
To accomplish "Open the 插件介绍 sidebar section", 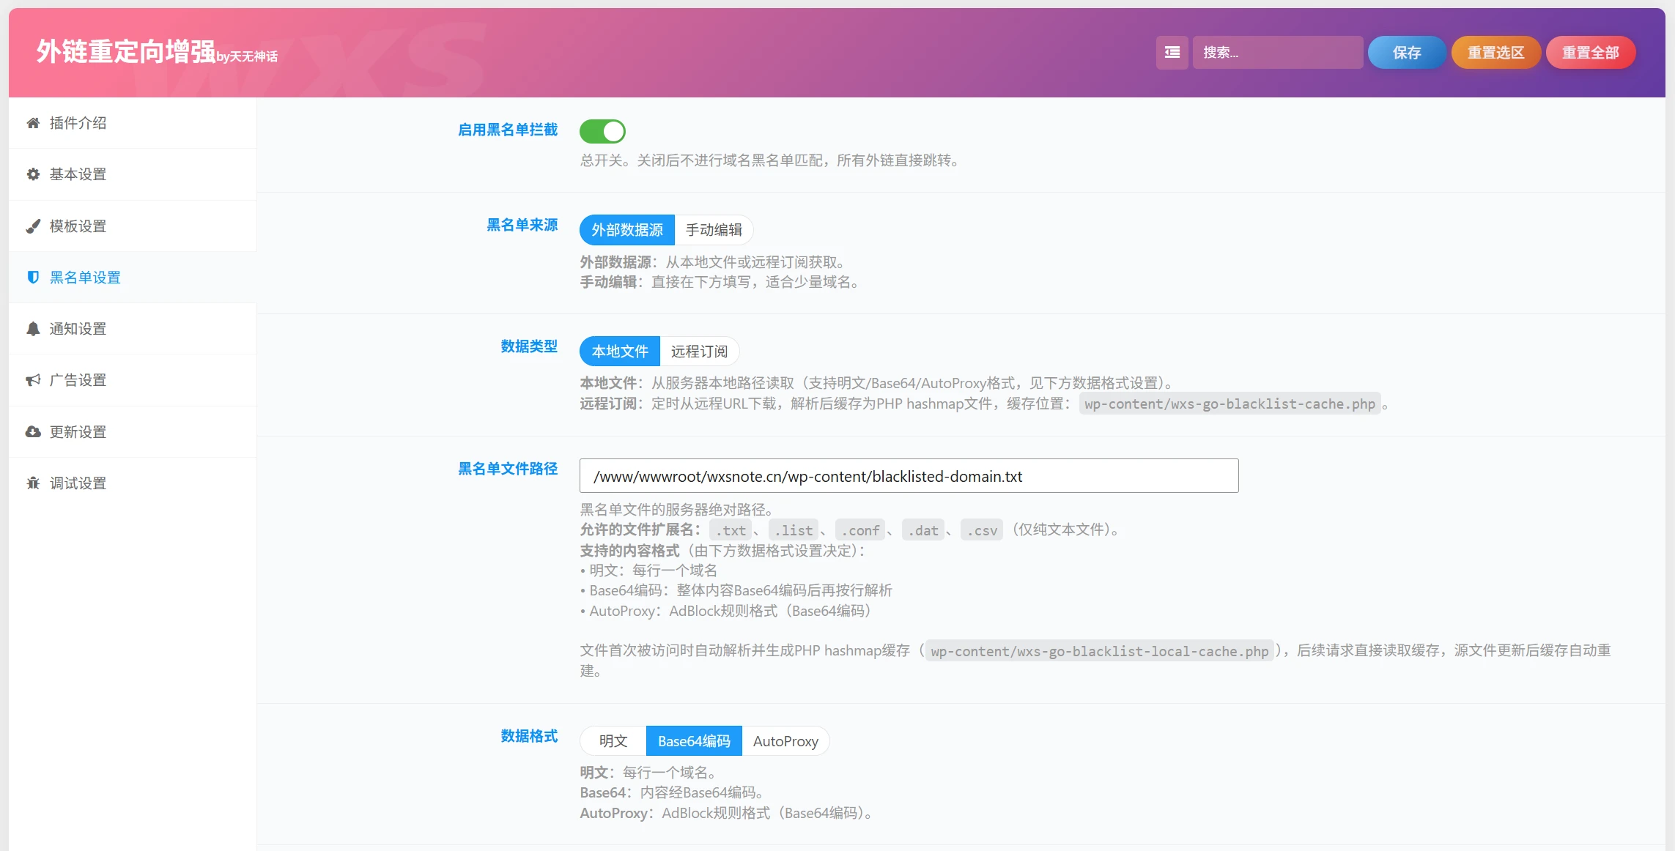I will click(133, 123).
